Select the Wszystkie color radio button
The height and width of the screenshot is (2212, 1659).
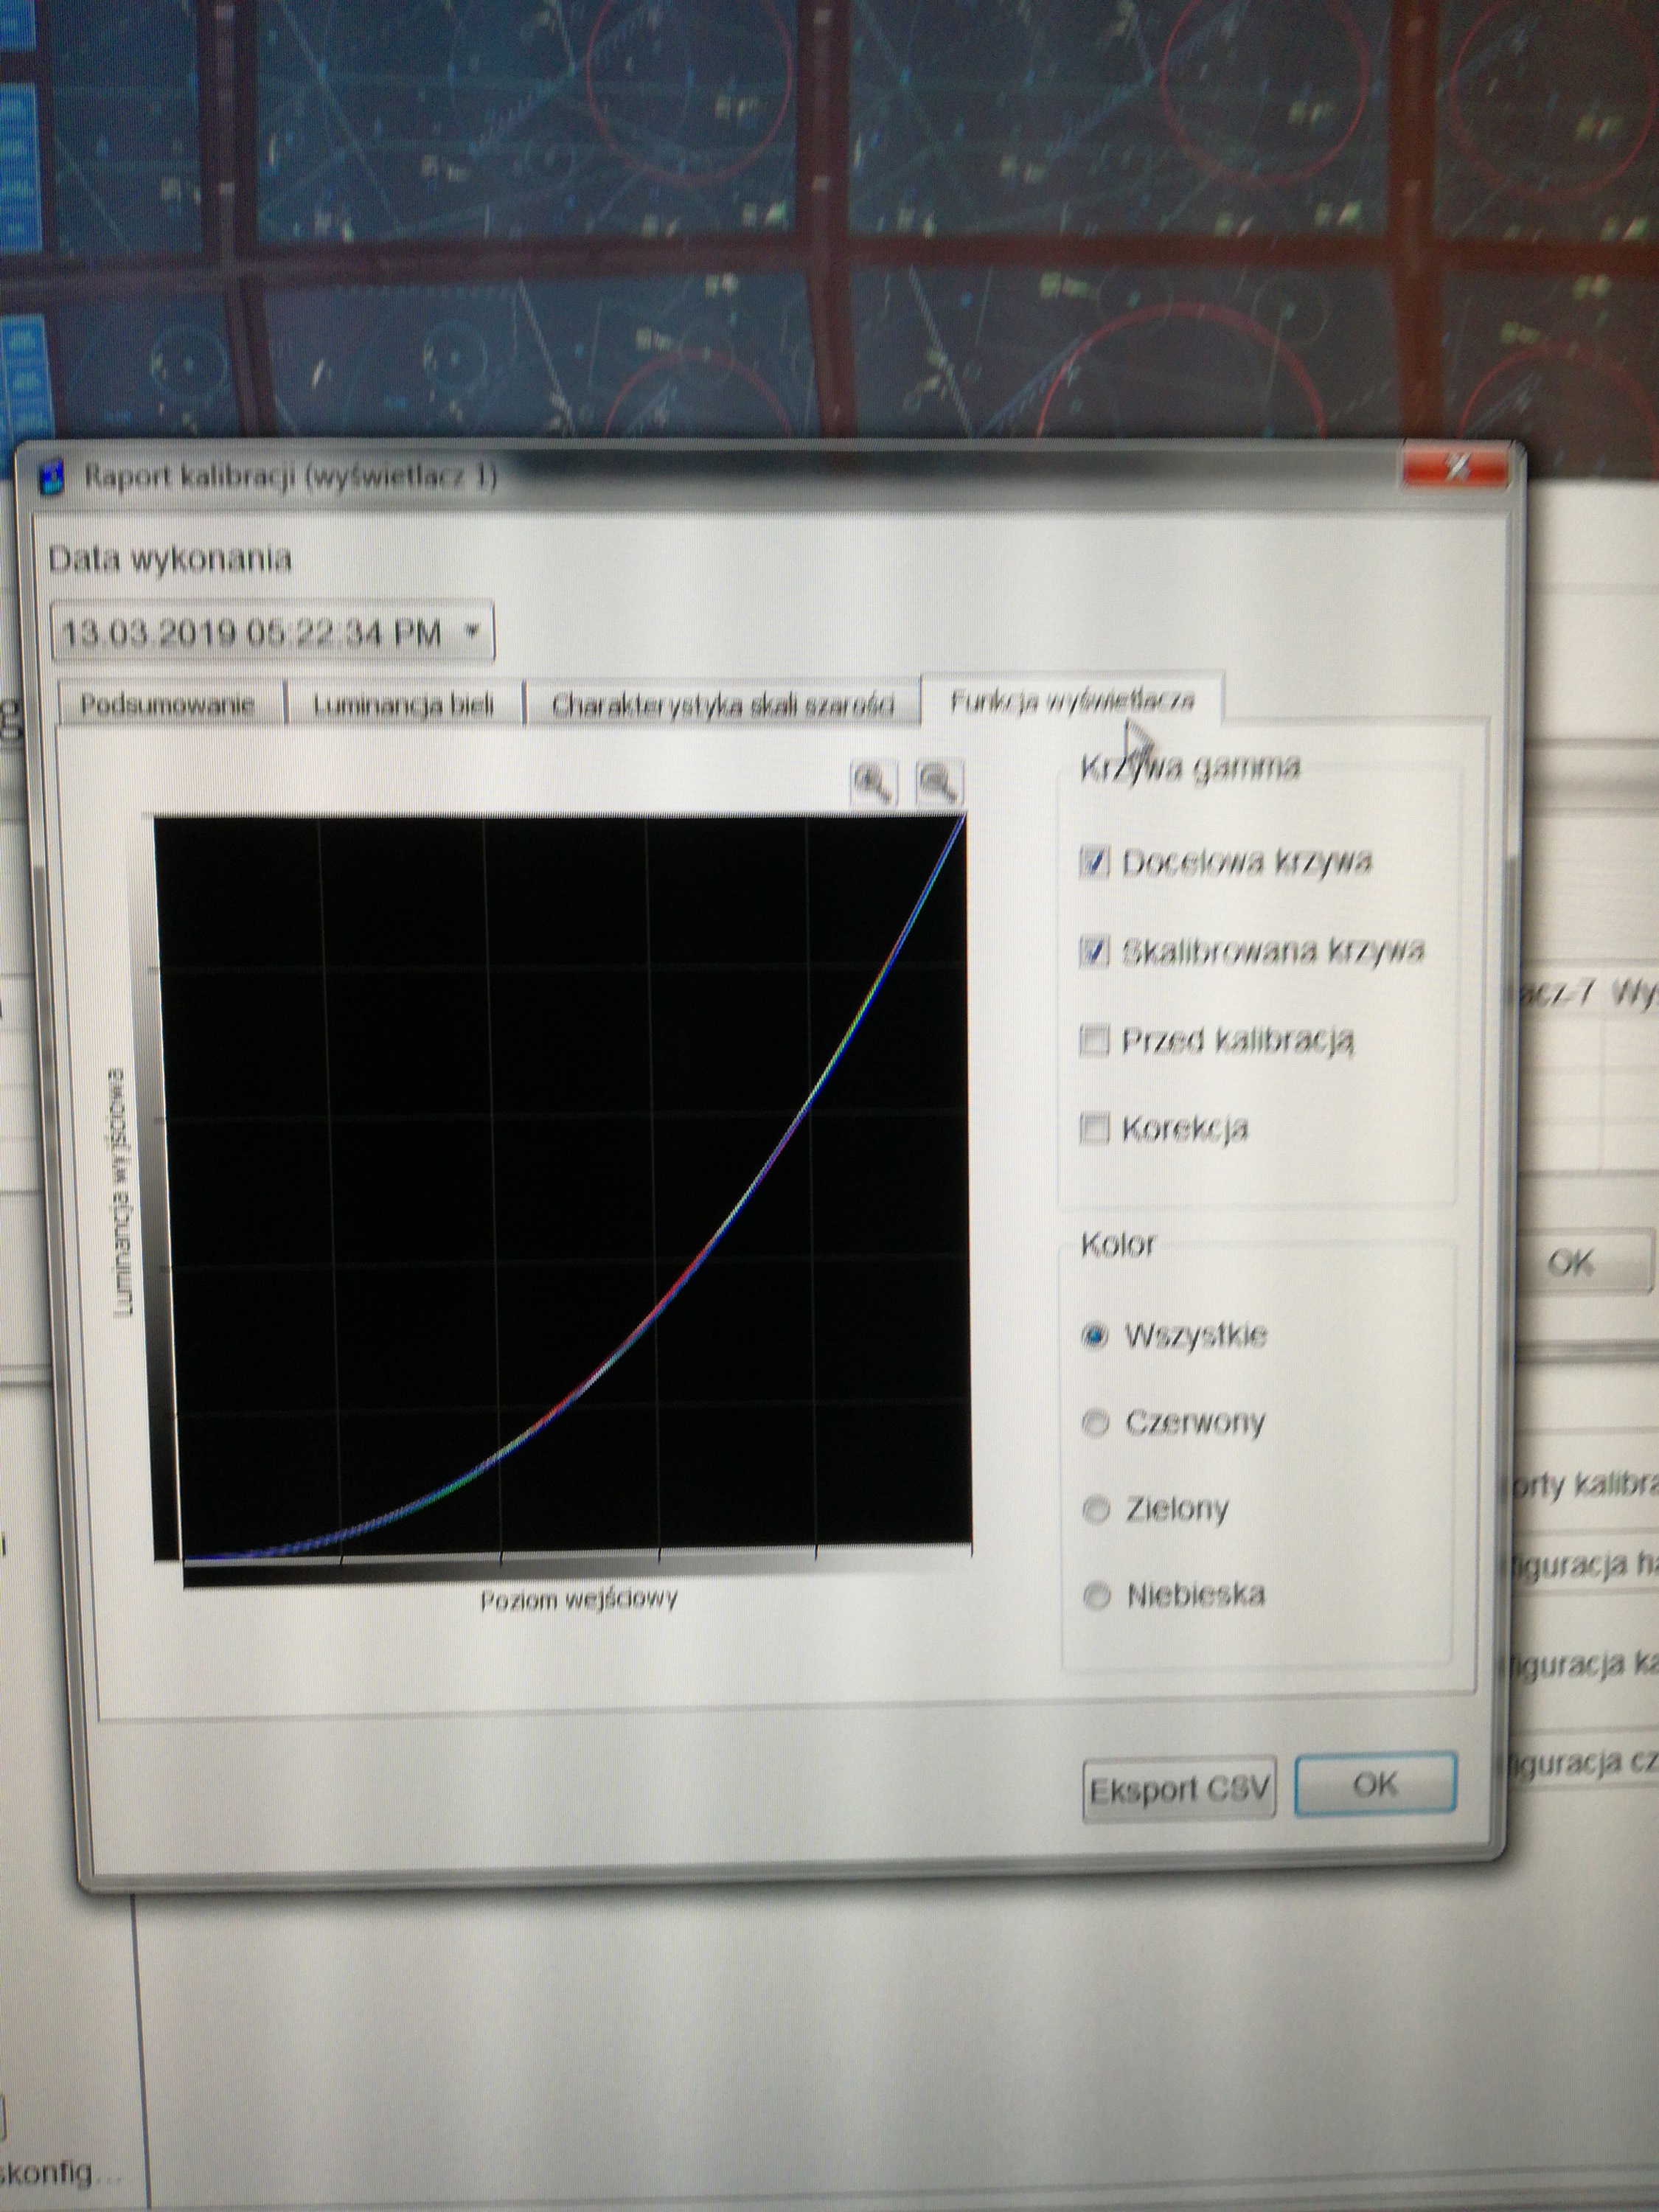1096,1336
